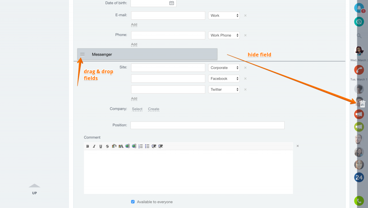Toggle the Available to everyone checkbox
The width and height of the screenshot is (368, 208).
pyautogui.click(x=133, y=202)
